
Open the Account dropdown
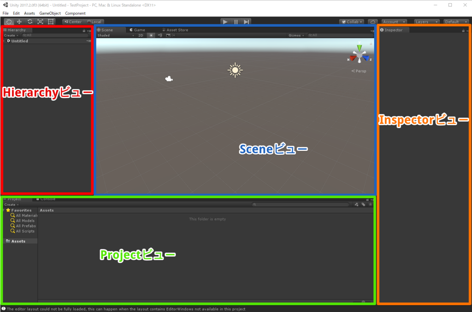(394, 22)
